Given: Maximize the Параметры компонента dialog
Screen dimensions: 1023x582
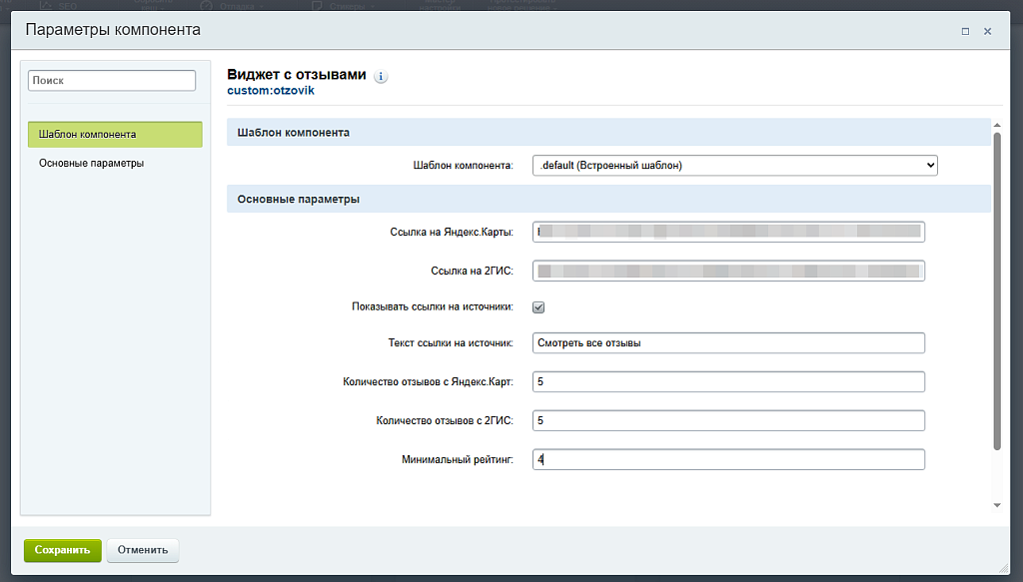Looking at the screenshot, I should 966,31.
